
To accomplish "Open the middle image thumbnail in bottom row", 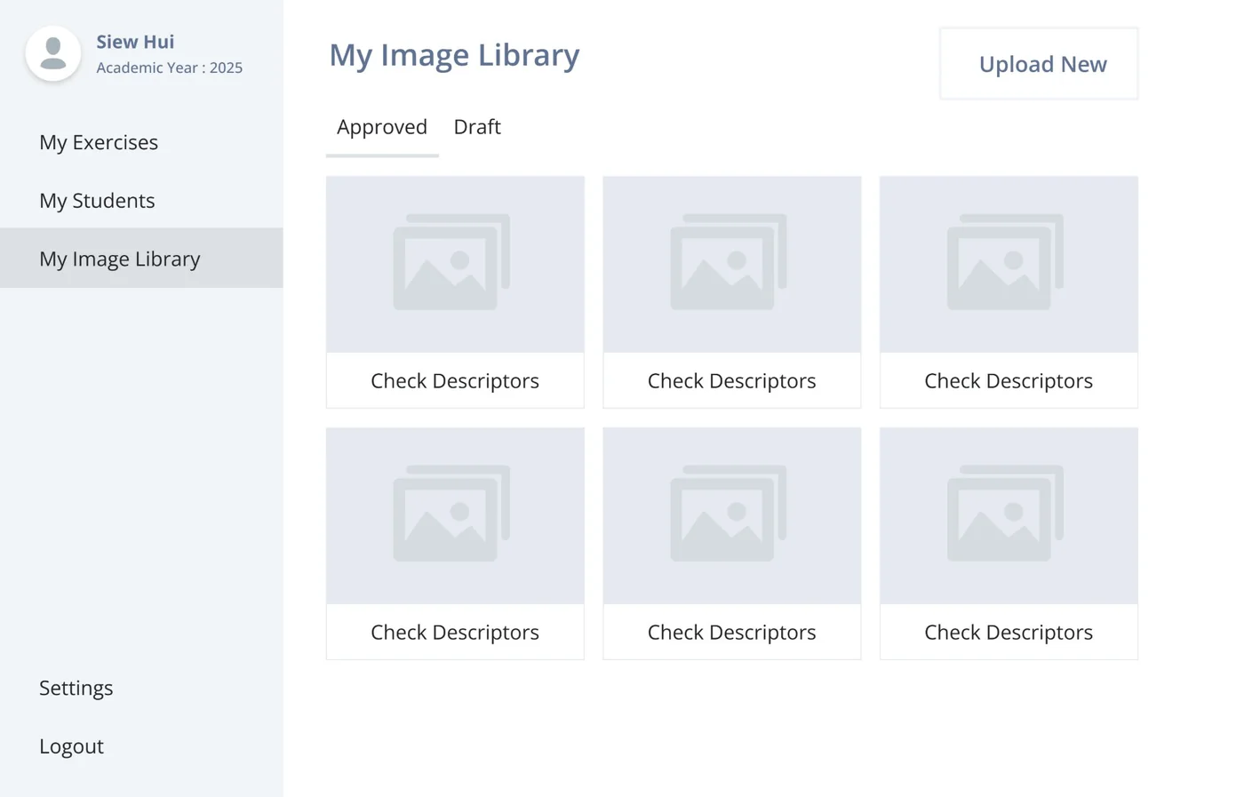I will coord(732,515).
